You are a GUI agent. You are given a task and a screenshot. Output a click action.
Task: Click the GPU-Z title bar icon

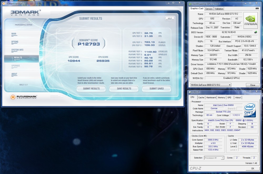pos(190,4)
